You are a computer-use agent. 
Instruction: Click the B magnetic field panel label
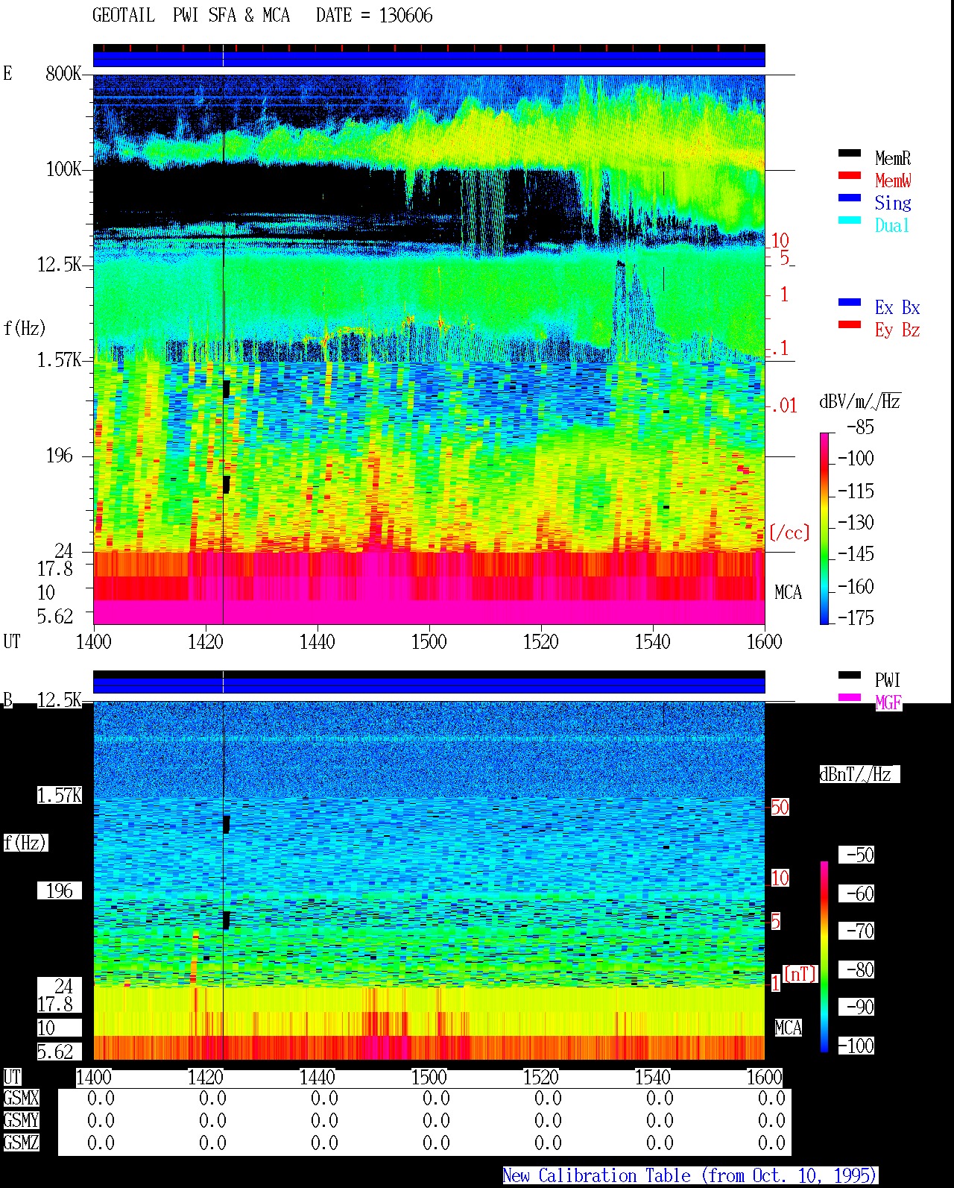click(7, 700)
